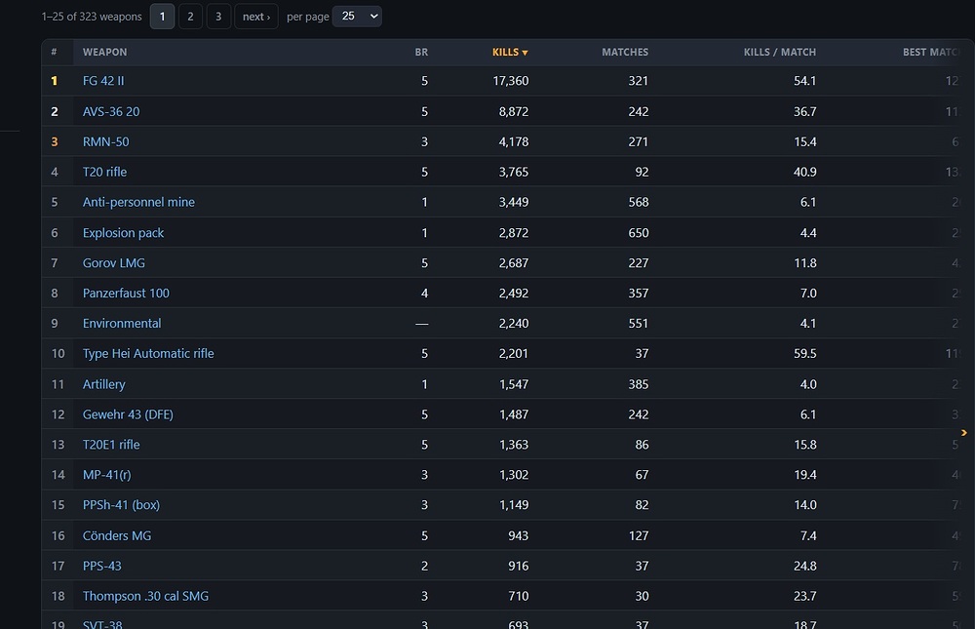
Task: Click the 'next ›' pagination button
Action: tap(256, 17)
